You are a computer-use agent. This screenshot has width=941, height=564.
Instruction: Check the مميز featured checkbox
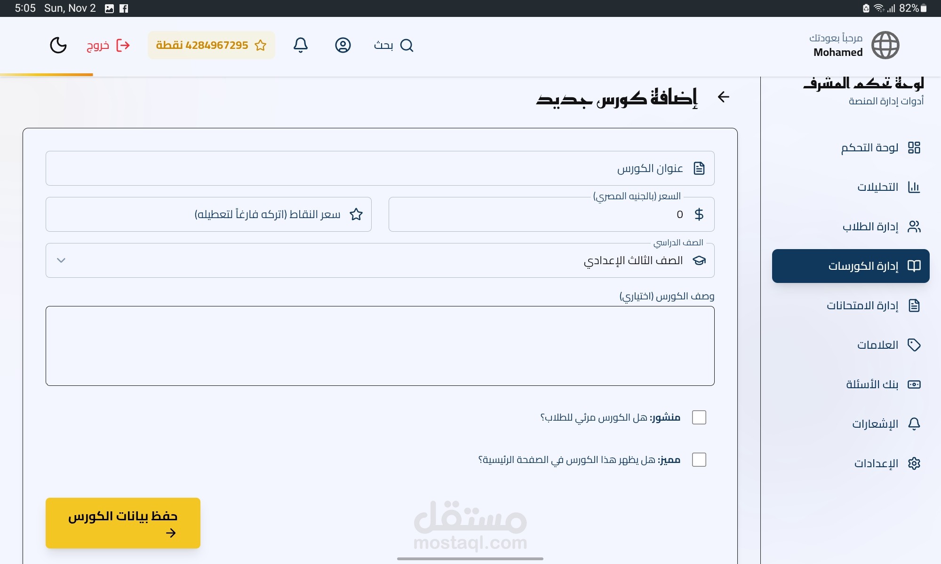pos(699,460)
